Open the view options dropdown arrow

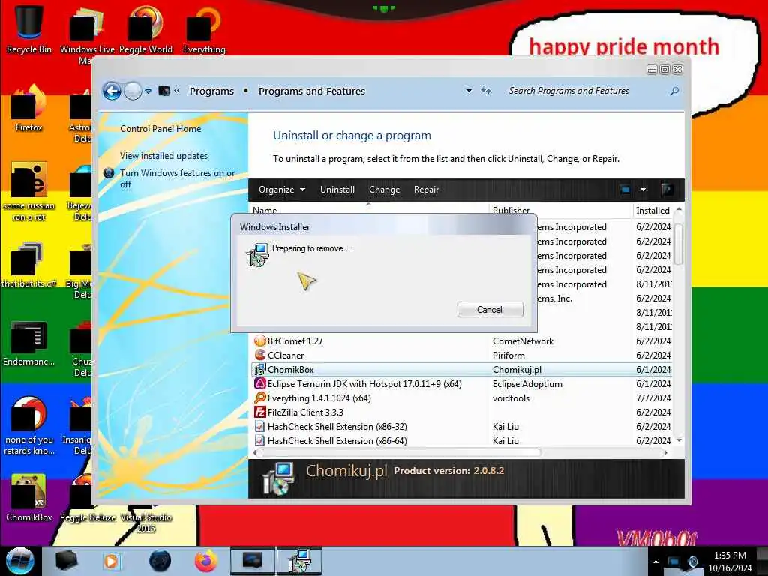(x=643, y=190)
